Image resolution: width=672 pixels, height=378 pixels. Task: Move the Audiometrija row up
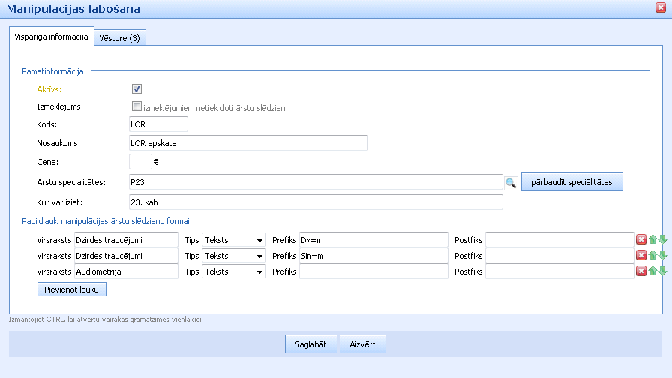652,271
